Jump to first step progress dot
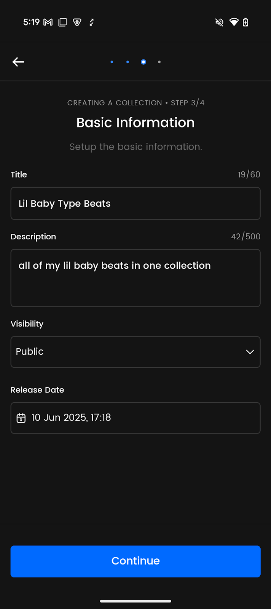 (112, 62)
